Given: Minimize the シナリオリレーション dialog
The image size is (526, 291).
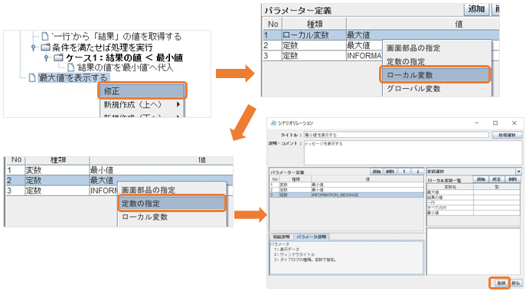Looking at the screenshot, I should click(x=476, y=123).
